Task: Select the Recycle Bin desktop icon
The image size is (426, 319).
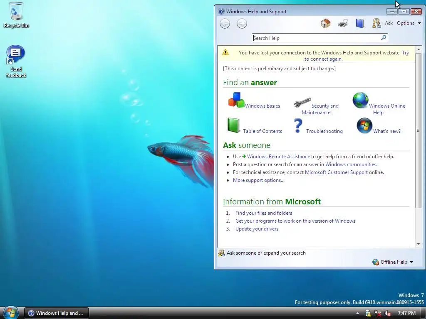Action: [16, 15]
